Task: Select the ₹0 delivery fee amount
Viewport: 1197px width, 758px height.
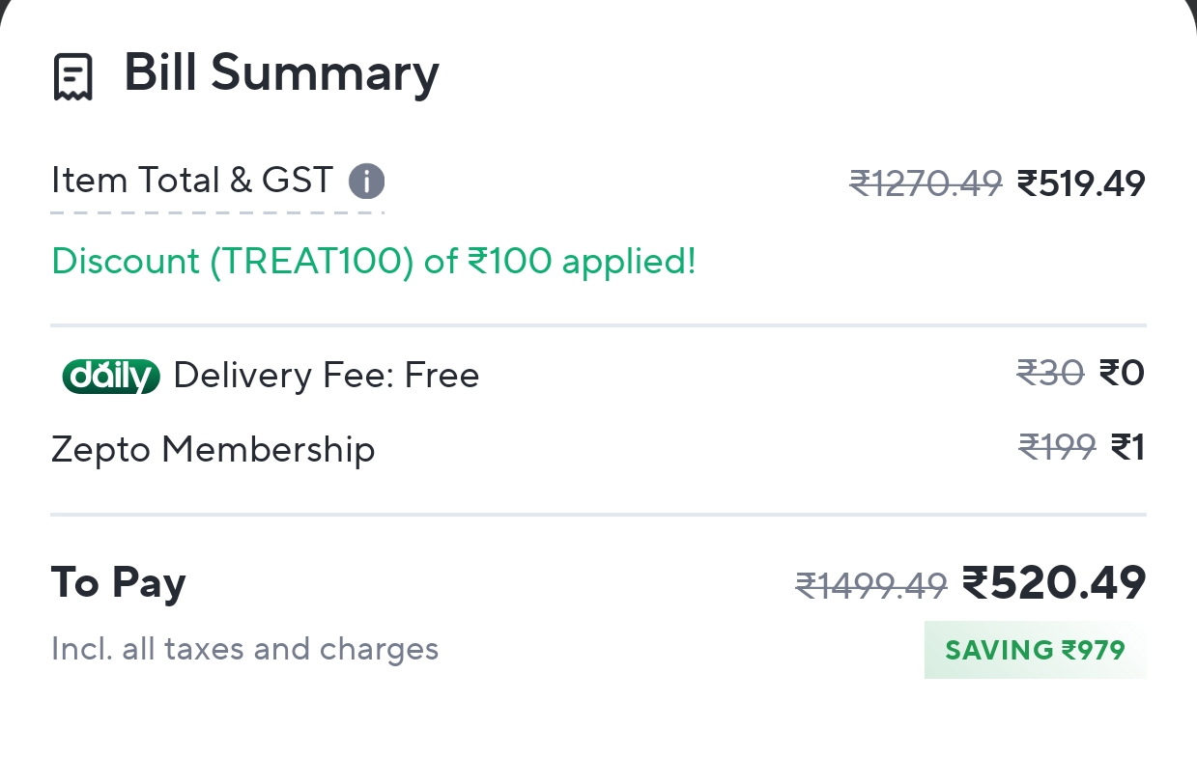Action: pyautogui.click(x=1123, y=372)
